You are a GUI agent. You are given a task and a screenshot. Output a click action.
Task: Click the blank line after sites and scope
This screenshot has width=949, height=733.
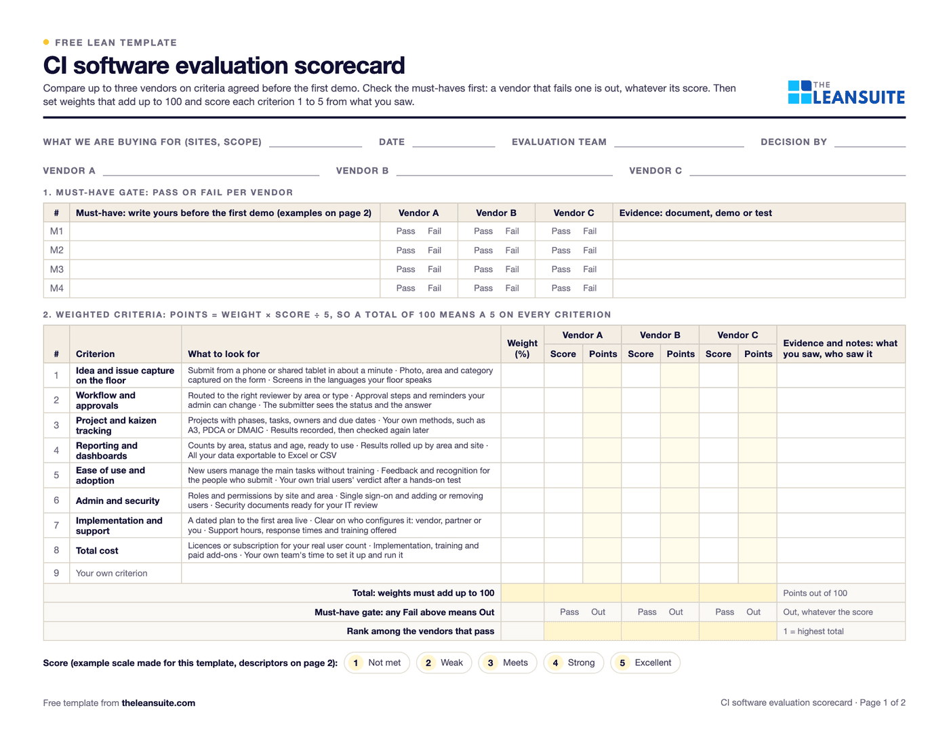coord(316,142)
